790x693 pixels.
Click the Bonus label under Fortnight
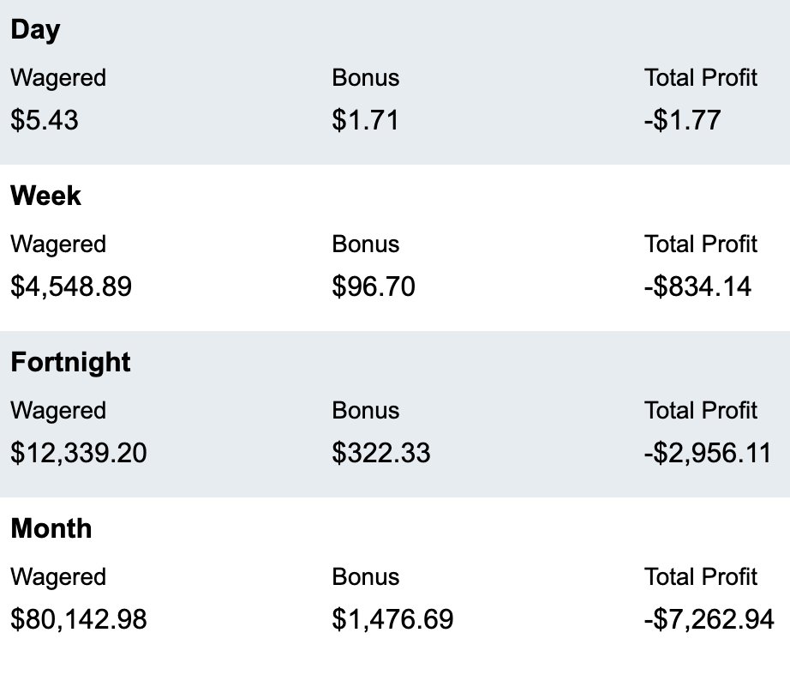[x=366, y=411]
